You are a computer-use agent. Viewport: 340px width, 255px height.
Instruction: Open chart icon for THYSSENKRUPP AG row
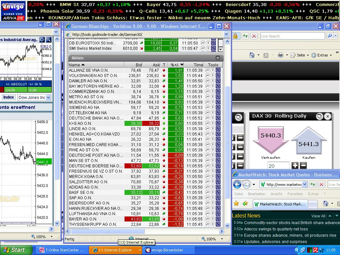208,224
